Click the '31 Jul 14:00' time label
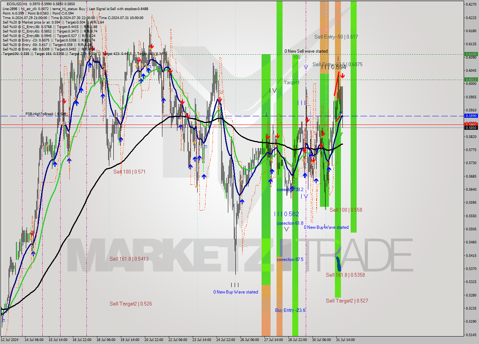 (345, 340)
